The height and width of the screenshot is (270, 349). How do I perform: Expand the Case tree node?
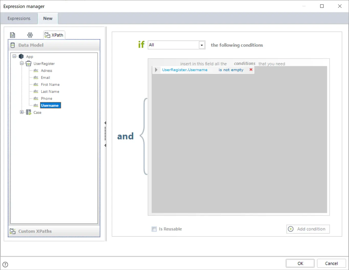tap(22, 112)
